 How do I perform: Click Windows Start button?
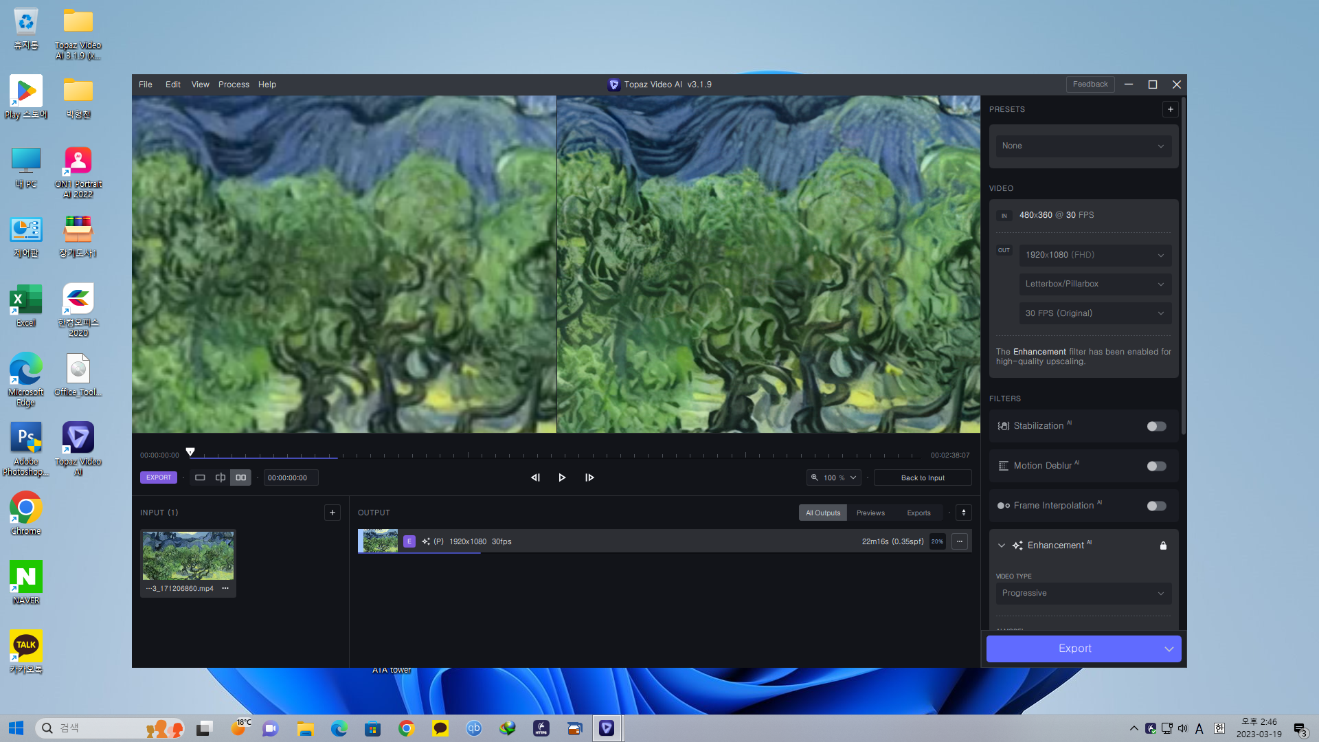tap(16, 728)
